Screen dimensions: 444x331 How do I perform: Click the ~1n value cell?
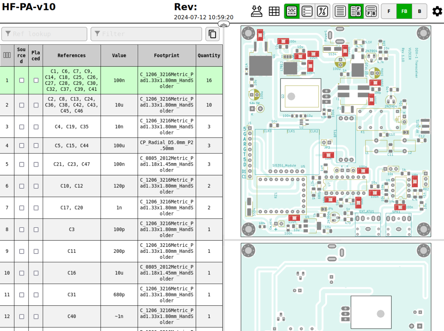coord(119,317)
